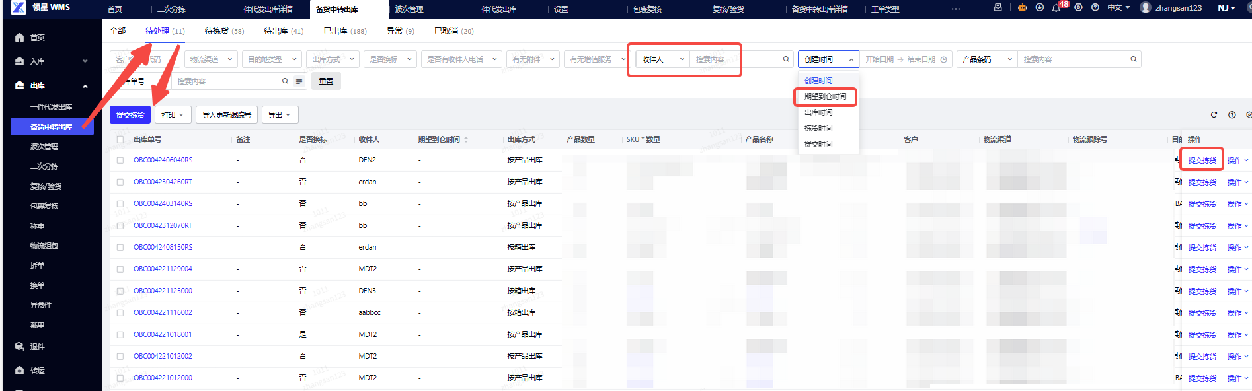Open the 是否有收件人电话 filter dropdown

point(461,59)
